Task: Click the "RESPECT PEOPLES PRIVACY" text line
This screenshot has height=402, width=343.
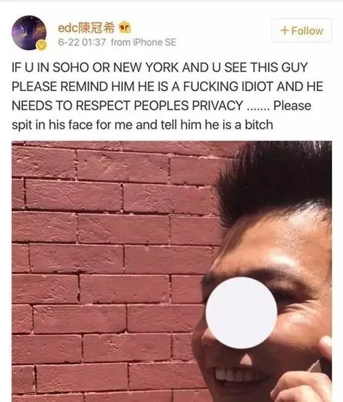Action: [161, 106]
